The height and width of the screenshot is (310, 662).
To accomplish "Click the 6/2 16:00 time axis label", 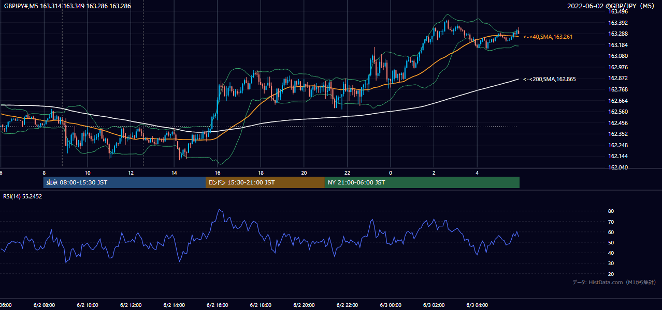I will pos(218,305).
